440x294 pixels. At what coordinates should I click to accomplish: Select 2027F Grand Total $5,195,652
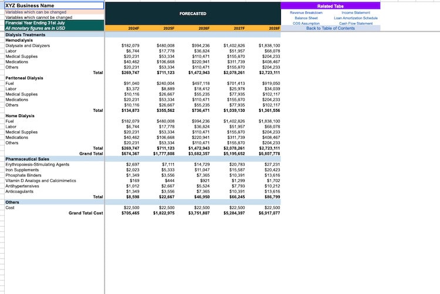[x=234, y=153]
